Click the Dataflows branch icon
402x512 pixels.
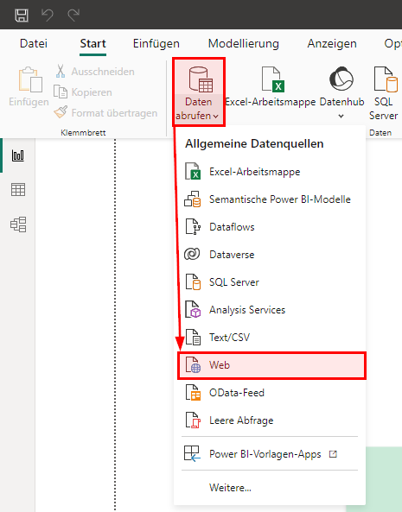(193, 226)
